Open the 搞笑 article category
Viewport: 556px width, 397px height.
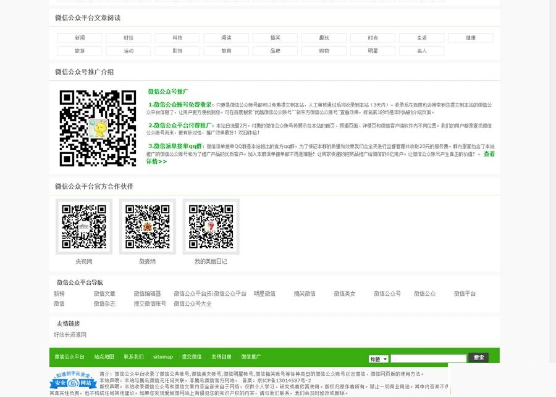click(275, 38)
